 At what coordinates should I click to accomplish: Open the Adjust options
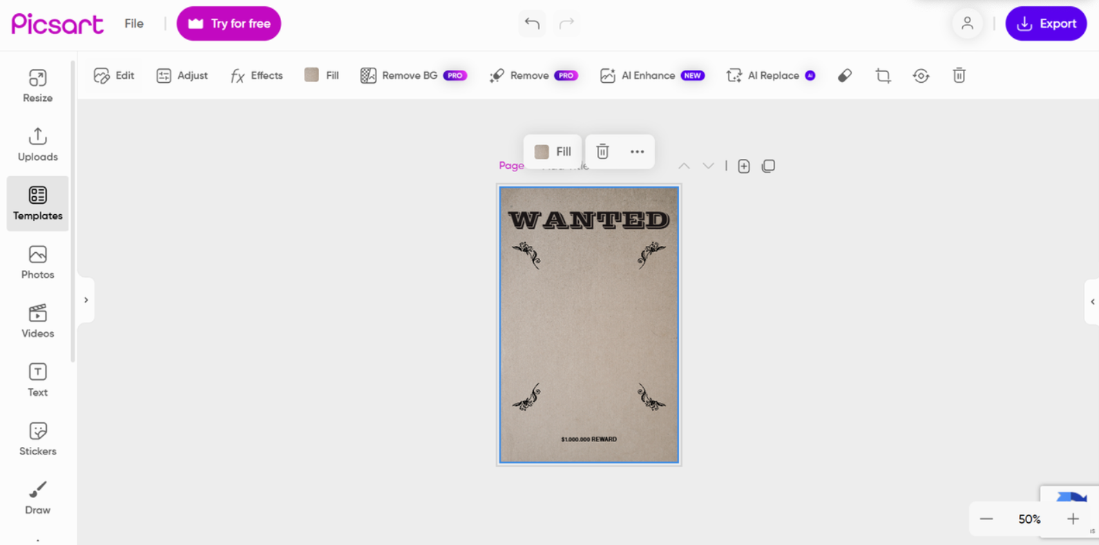click(182, 75)
